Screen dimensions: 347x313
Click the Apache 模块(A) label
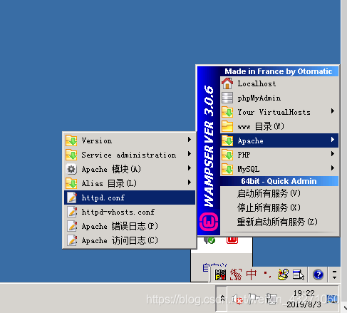111,169
